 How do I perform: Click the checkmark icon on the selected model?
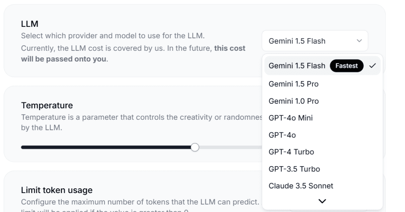coord(372,66)
